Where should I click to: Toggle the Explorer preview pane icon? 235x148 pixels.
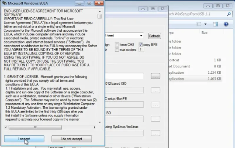tap(215, 24)
